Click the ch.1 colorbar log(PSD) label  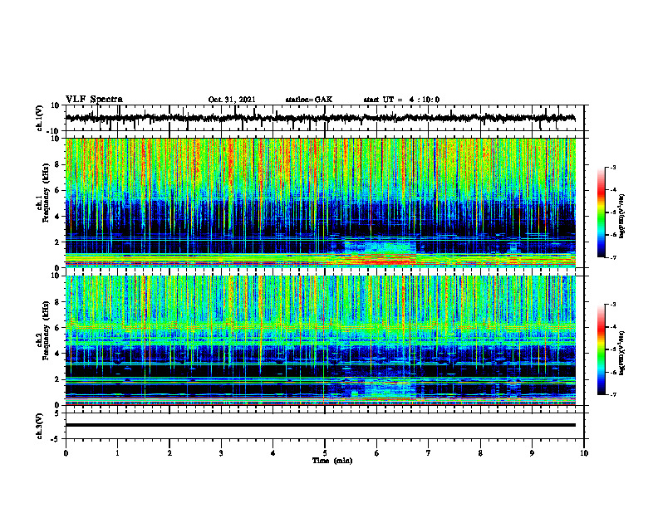coord(621,216)
